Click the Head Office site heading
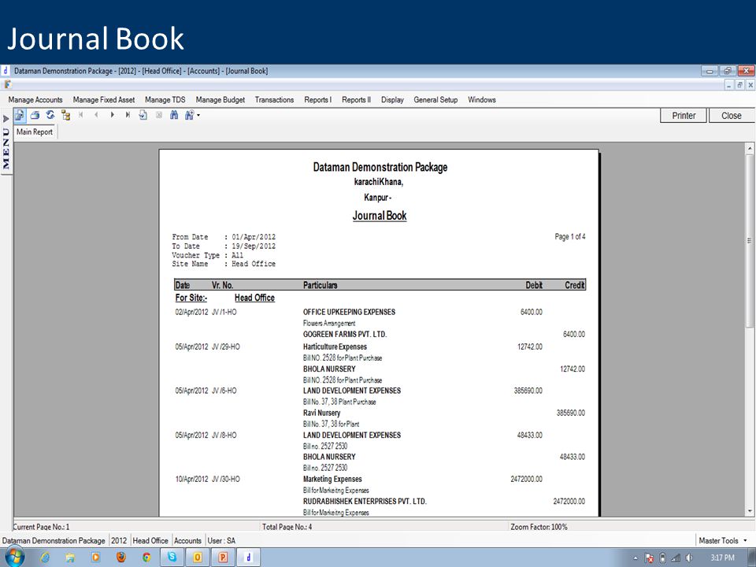Viewport: 756px width, 567px height. pyautogui.click(x=254, y=298)
